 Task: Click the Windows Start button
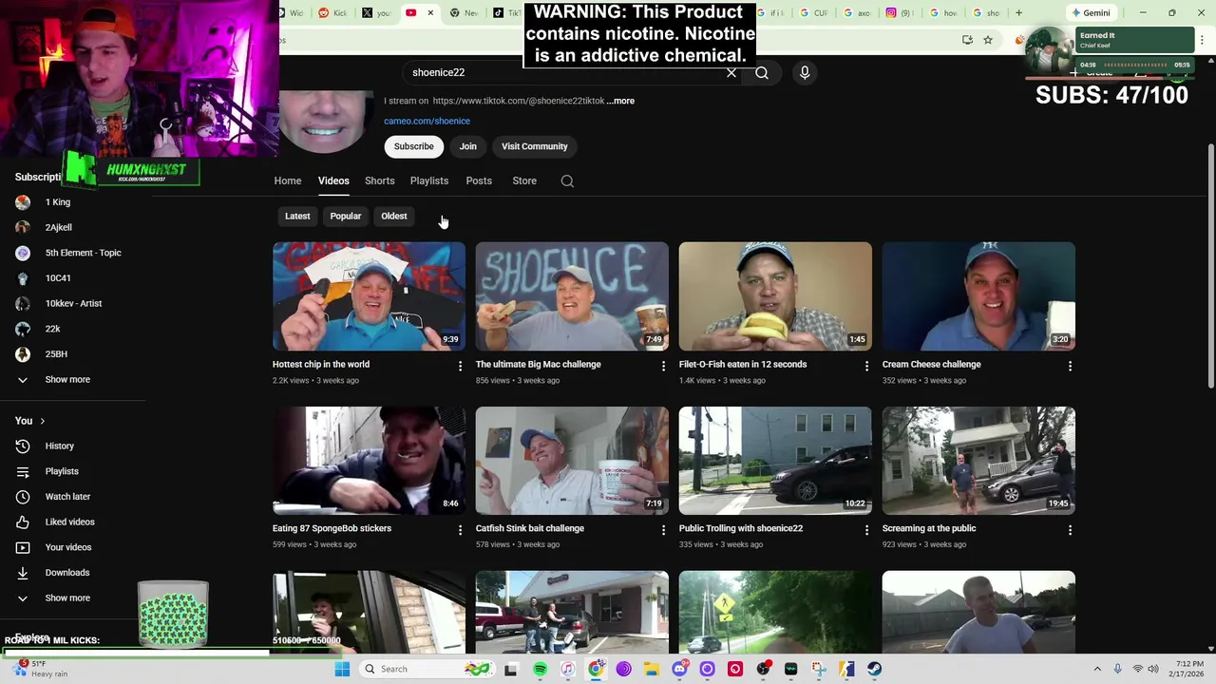342,669
